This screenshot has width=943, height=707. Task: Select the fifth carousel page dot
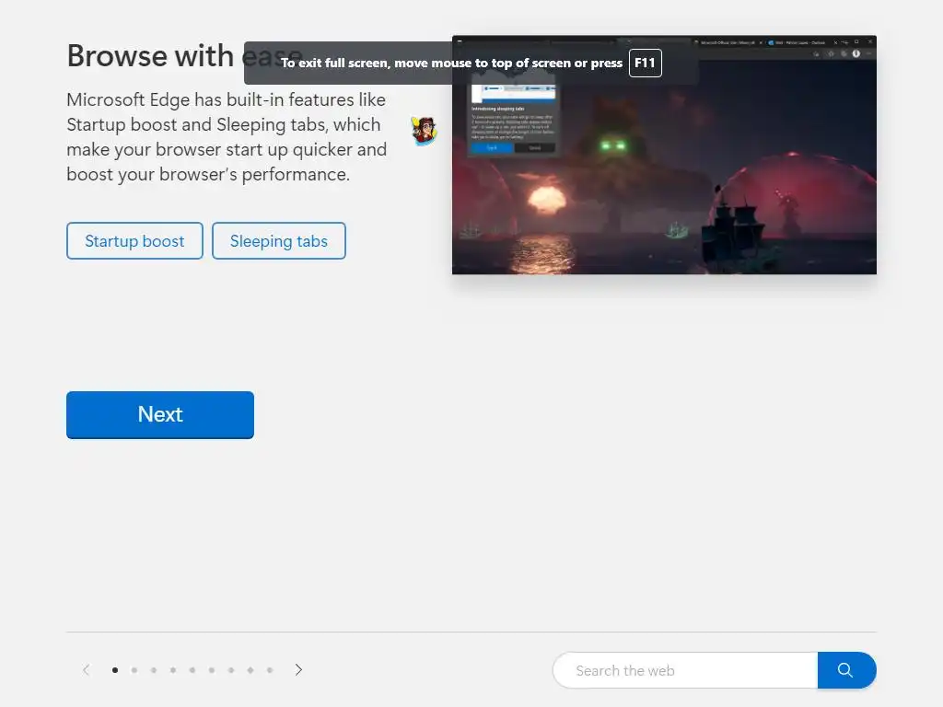click(192, 670)
